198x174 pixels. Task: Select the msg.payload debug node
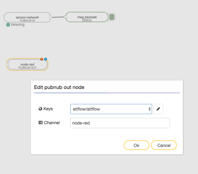[87, 17]
